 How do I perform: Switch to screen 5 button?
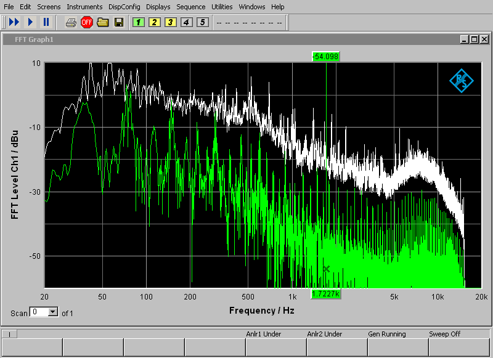pyautogui.click(x=203, y=22)
